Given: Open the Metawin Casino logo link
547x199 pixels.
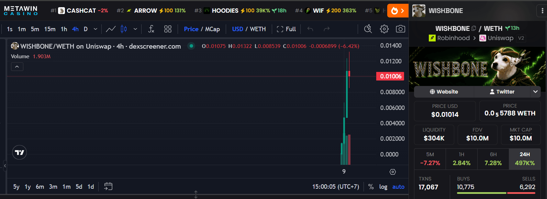Looking at the screenshot, I should pyautogui.click(x=21, y=11).
